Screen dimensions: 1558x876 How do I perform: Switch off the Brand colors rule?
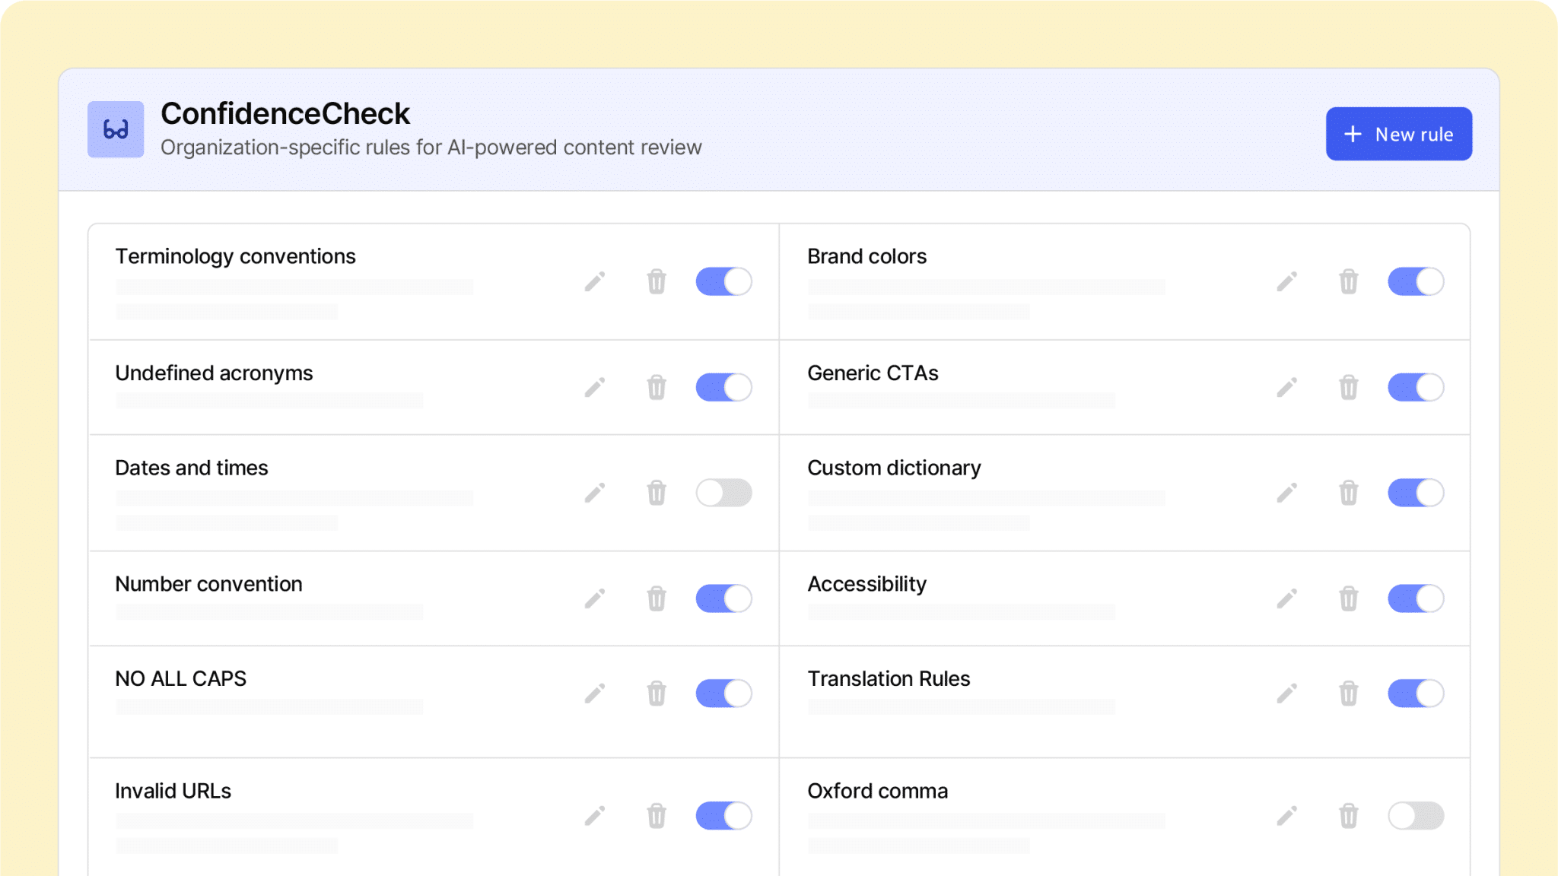tap(1415, 281)
